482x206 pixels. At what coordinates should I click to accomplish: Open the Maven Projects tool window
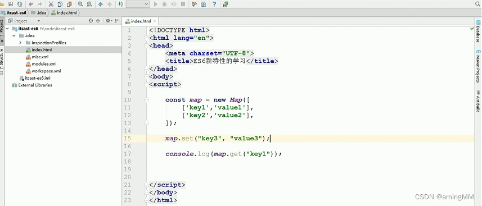(478, 66)
